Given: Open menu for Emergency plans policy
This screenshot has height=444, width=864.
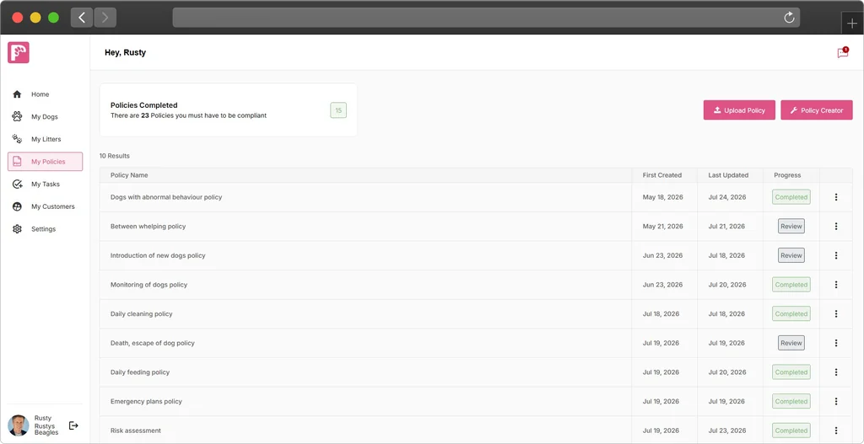Looking at the screenshot, I should pos(836,401).
